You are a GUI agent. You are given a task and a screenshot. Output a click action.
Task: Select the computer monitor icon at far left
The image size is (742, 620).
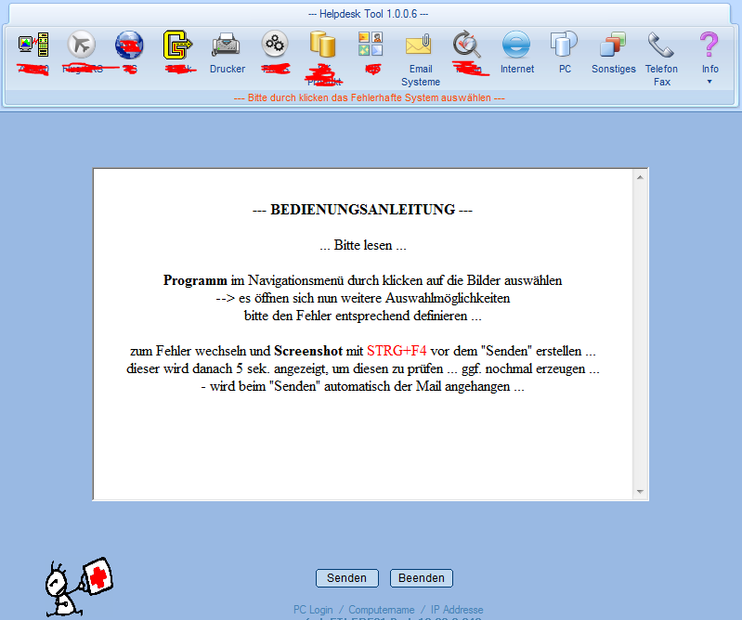[x=33, y=44]
